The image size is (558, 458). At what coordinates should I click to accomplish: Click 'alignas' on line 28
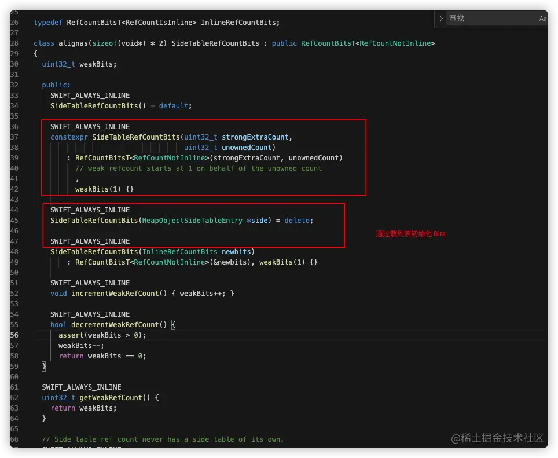point(74,43)
